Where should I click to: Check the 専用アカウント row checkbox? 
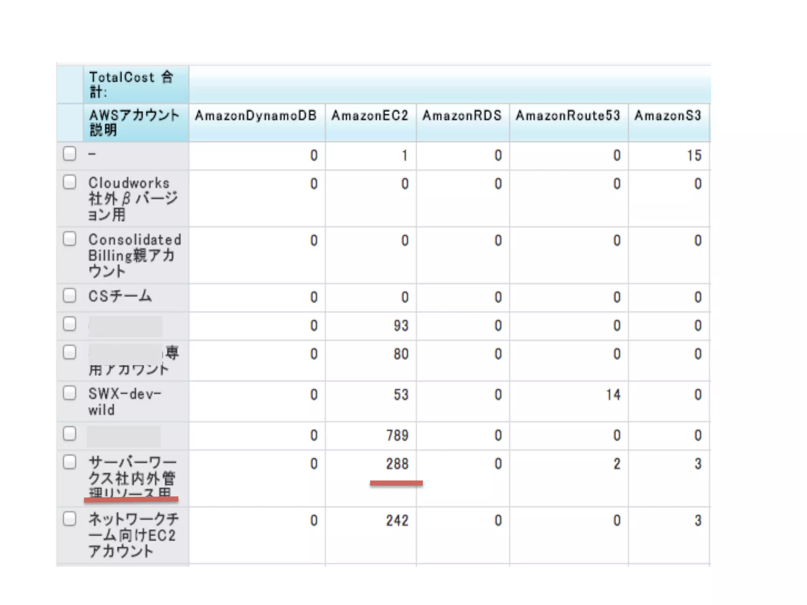coord(70,352)
